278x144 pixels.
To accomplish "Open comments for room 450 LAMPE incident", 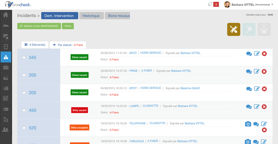I will coord(249,107).
